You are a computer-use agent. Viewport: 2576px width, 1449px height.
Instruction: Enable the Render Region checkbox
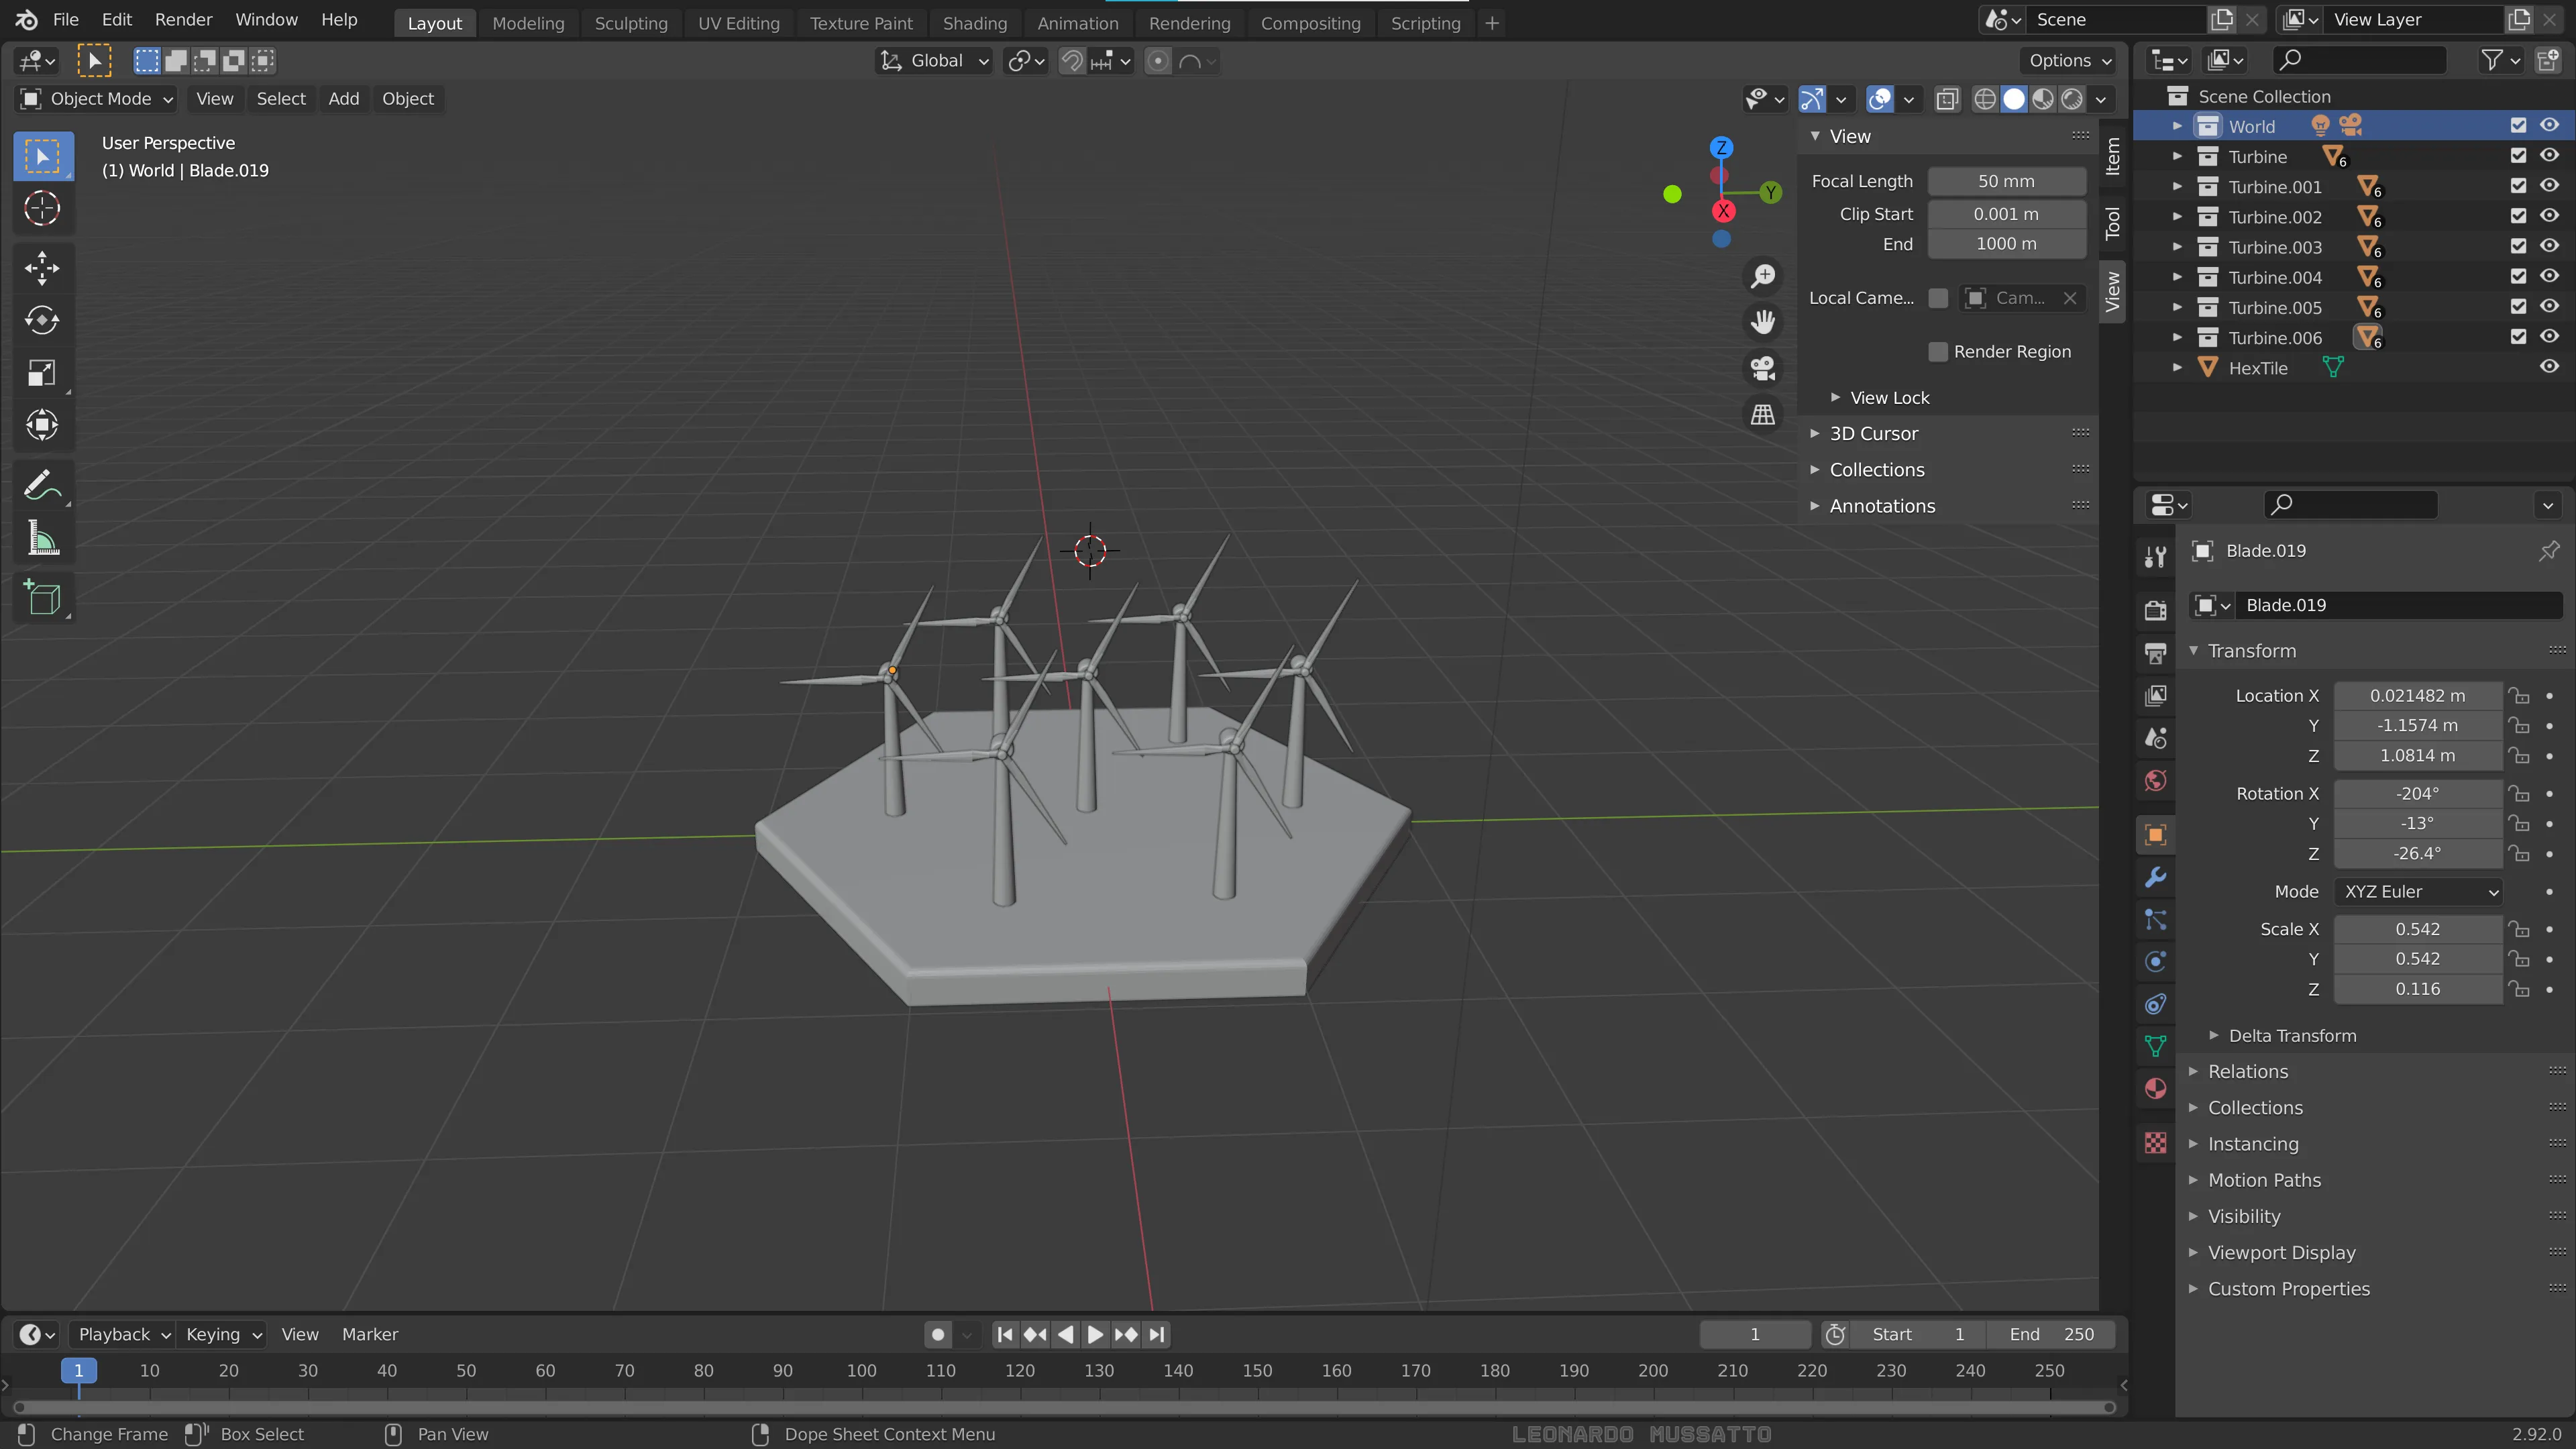point(1938,351)
